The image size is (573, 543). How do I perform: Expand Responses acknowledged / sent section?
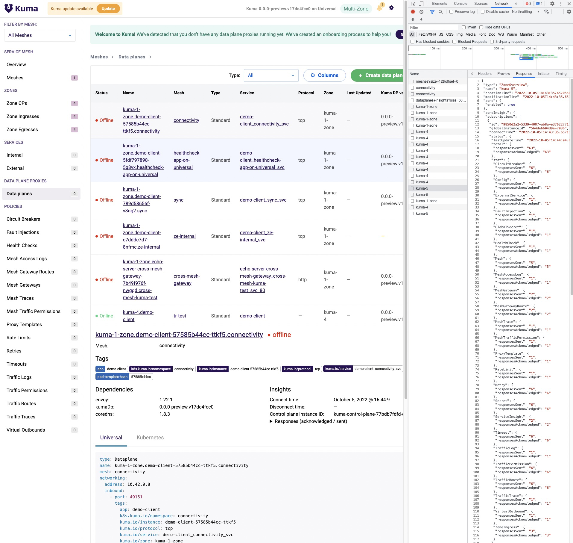pyautogui.click(x=308, y=421)
